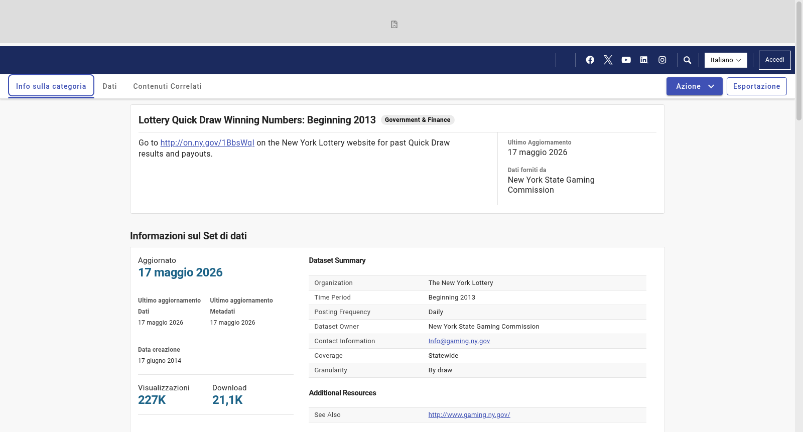Image resolution: width=803 pixels, height=432 pixels.
Task: Click the Additional Resources heading
Action: (342, 393)
